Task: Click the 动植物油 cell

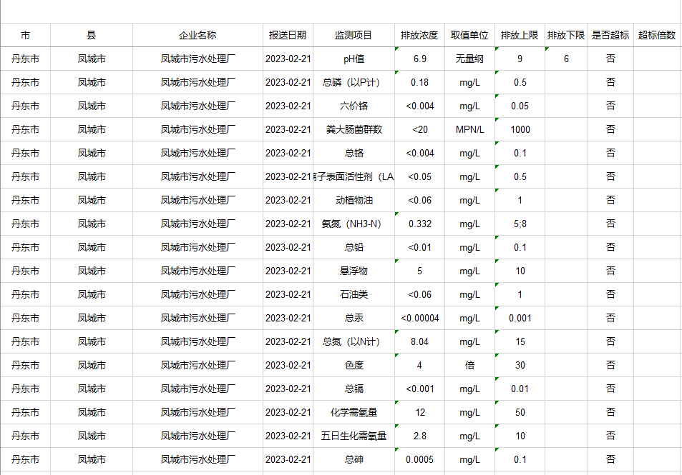Action: click(x=354, y=200)
